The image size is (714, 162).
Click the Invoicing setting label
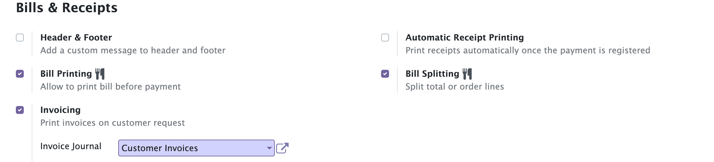click(60, 110)
